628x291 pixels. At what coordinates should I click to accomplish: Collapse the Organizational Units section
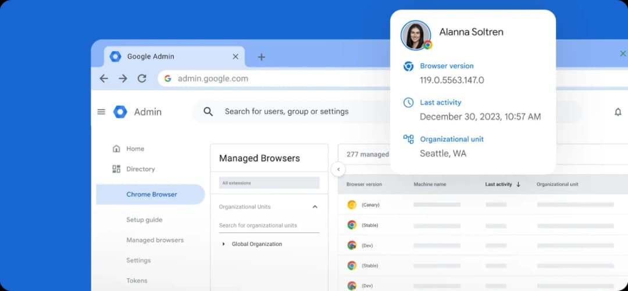315,207
